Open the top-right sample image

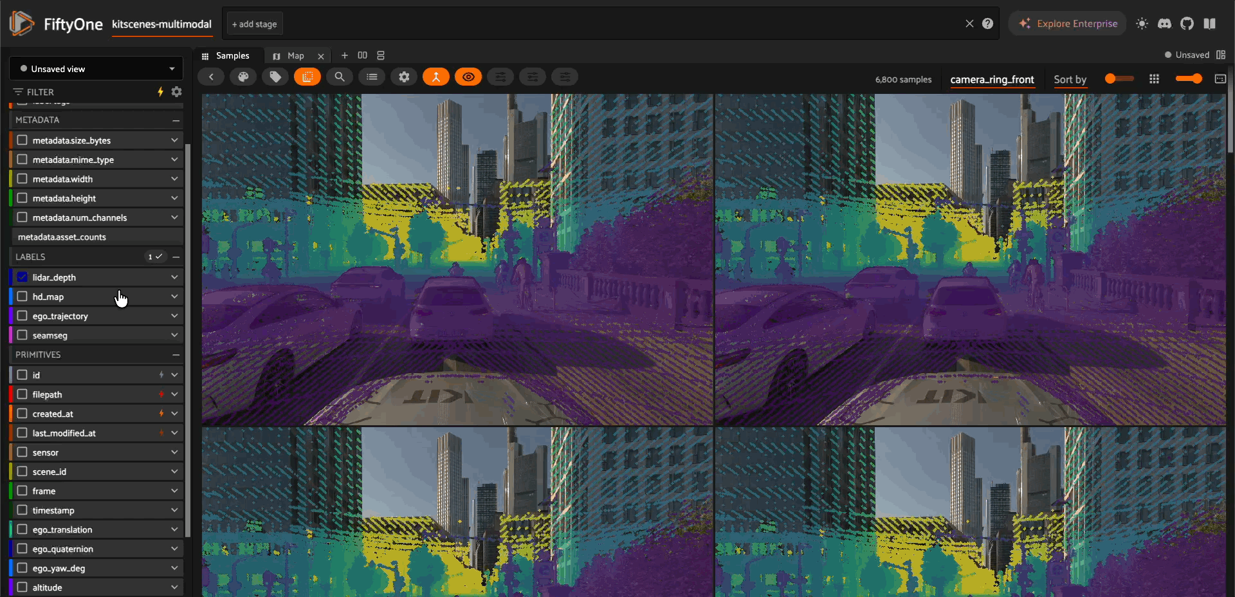tap(970, 259)
